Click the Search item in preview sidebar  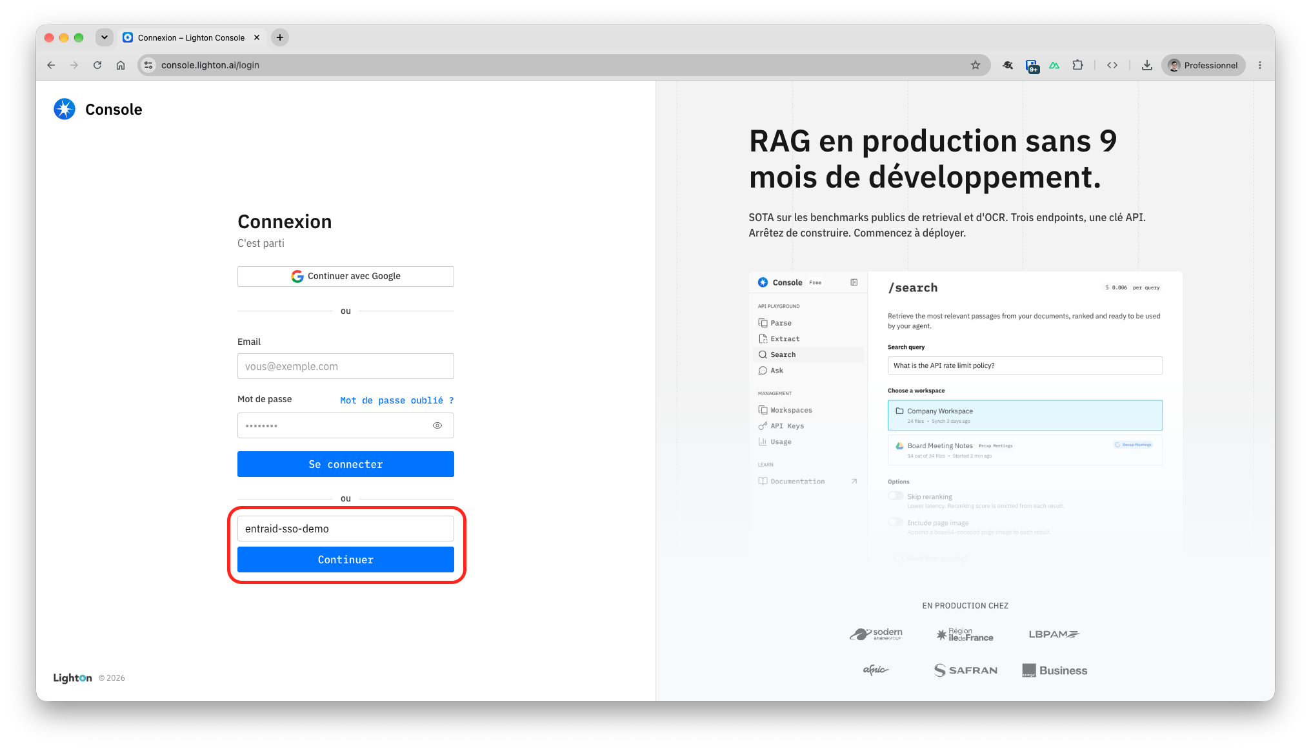[x=808, y=355]
